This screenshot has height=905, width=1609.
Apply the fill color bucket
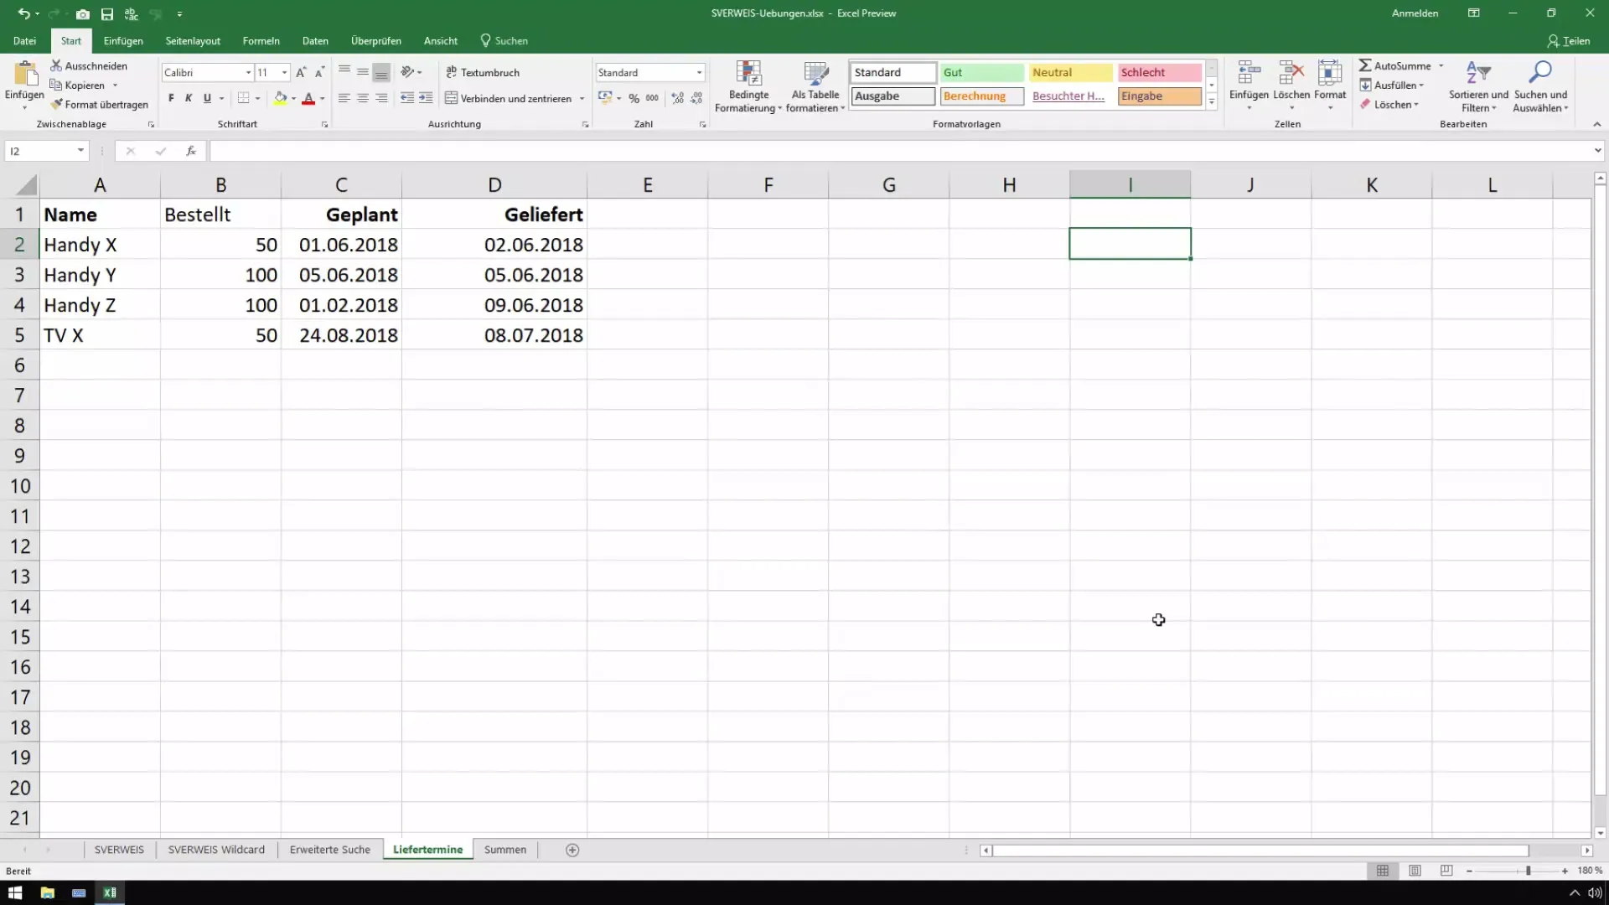280,98
